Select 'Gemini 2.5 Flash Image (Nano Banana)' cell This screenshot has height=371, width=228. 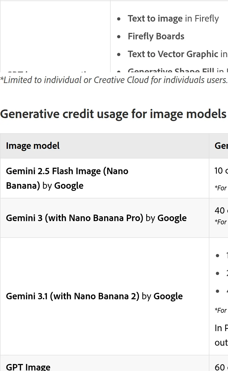[105, 178]
